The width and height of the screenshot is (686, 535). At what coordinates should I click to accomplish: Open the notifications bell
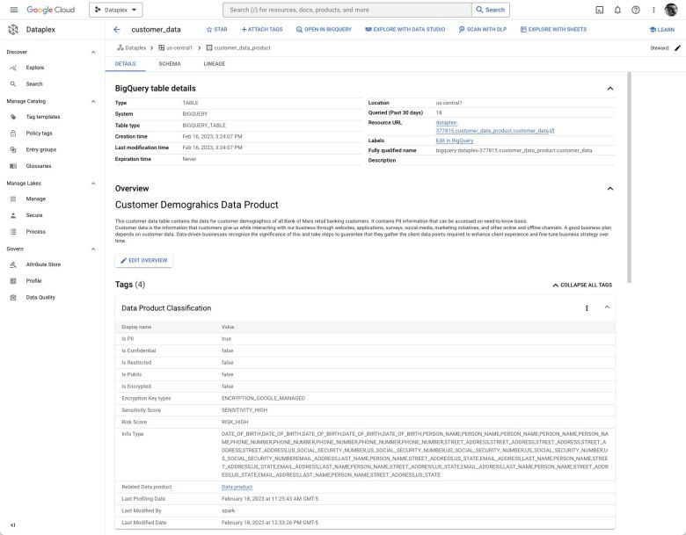pyautogui.click(x=617, y=10)
